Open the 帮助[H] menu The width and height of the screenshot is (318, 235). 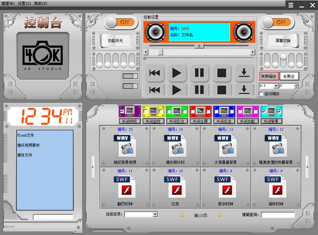pyautogui.click(x=41, y=4)
